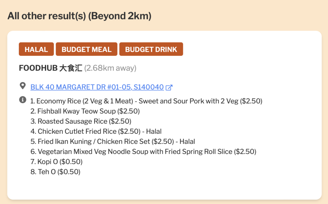328x204 pixels.
Task: Open the BLK 40 MARGARET DR address link
Action: [97, 87]
